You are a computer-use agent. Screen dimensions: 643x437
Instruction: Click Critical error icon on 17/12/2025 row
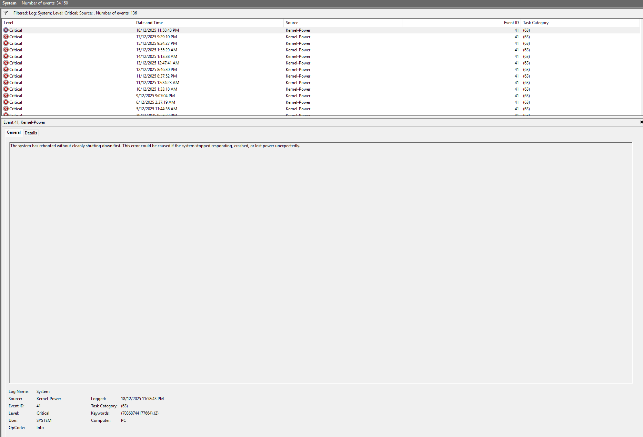[6, 37]
